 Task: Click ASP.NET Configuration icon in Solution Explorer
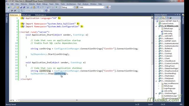point(170,18)
